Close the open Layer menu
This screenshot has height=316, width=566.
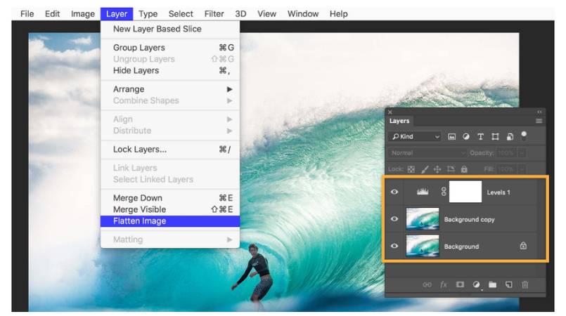[x=117, y=13]
